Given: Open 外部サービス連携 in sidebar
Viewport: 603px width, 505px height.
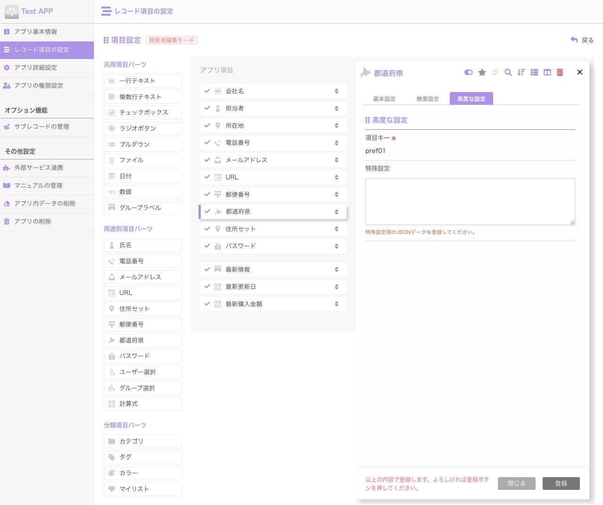Looking at the screenshot, I should [x=47, y=168].
